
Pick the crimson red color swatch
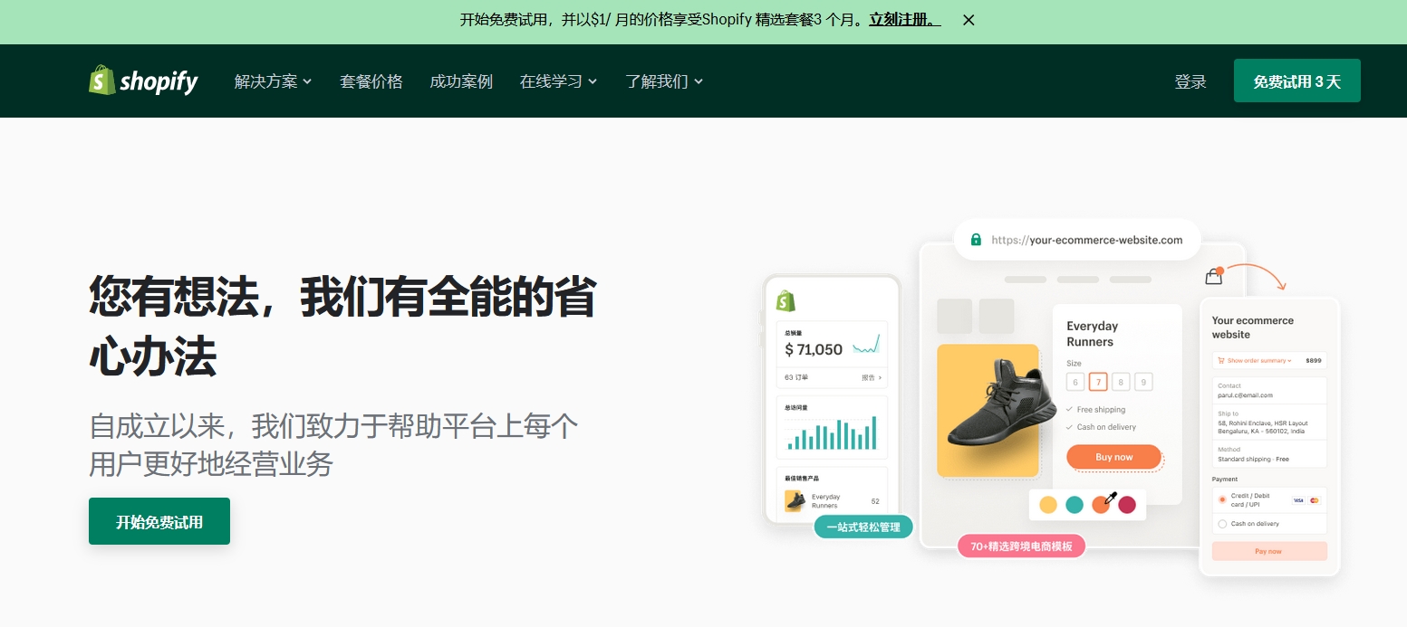pos(1127,505)
